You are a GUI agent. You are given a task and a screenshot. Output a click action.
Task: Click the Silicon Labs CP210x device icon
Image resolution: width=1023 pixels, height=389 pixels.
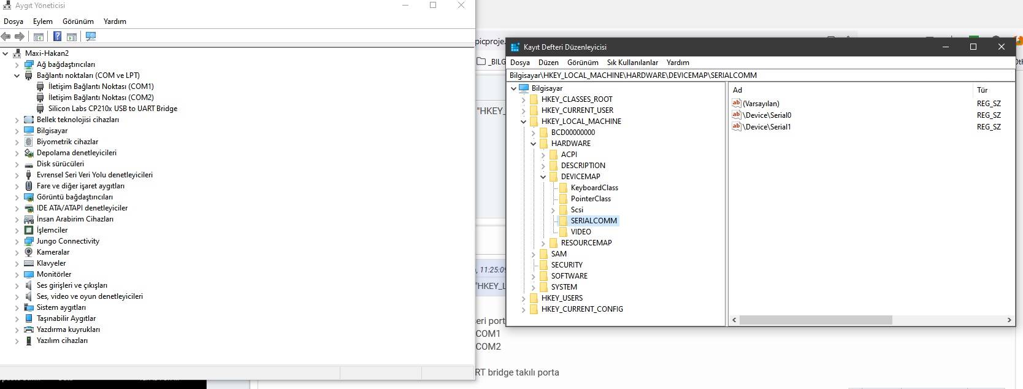coord(40,109)
